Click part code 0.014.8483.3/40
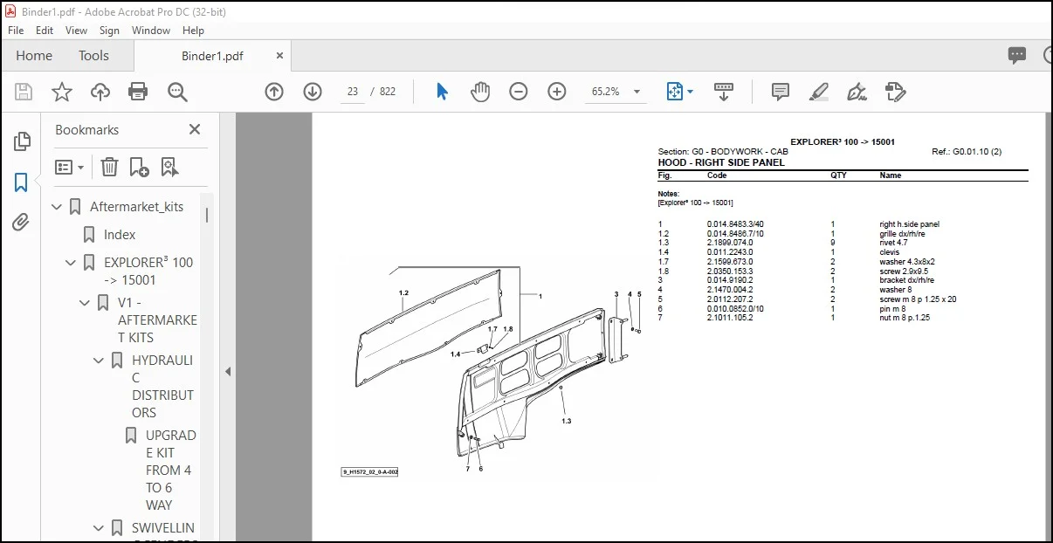Screen dimensions: 1053x543 pos(735,224)
